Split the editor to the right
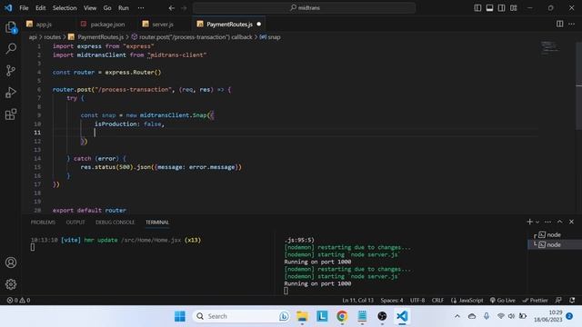 (560, 25)
